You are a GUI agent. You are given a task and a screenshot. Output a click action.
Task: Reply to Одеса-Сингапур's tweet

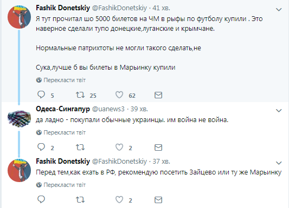(41, 147)
